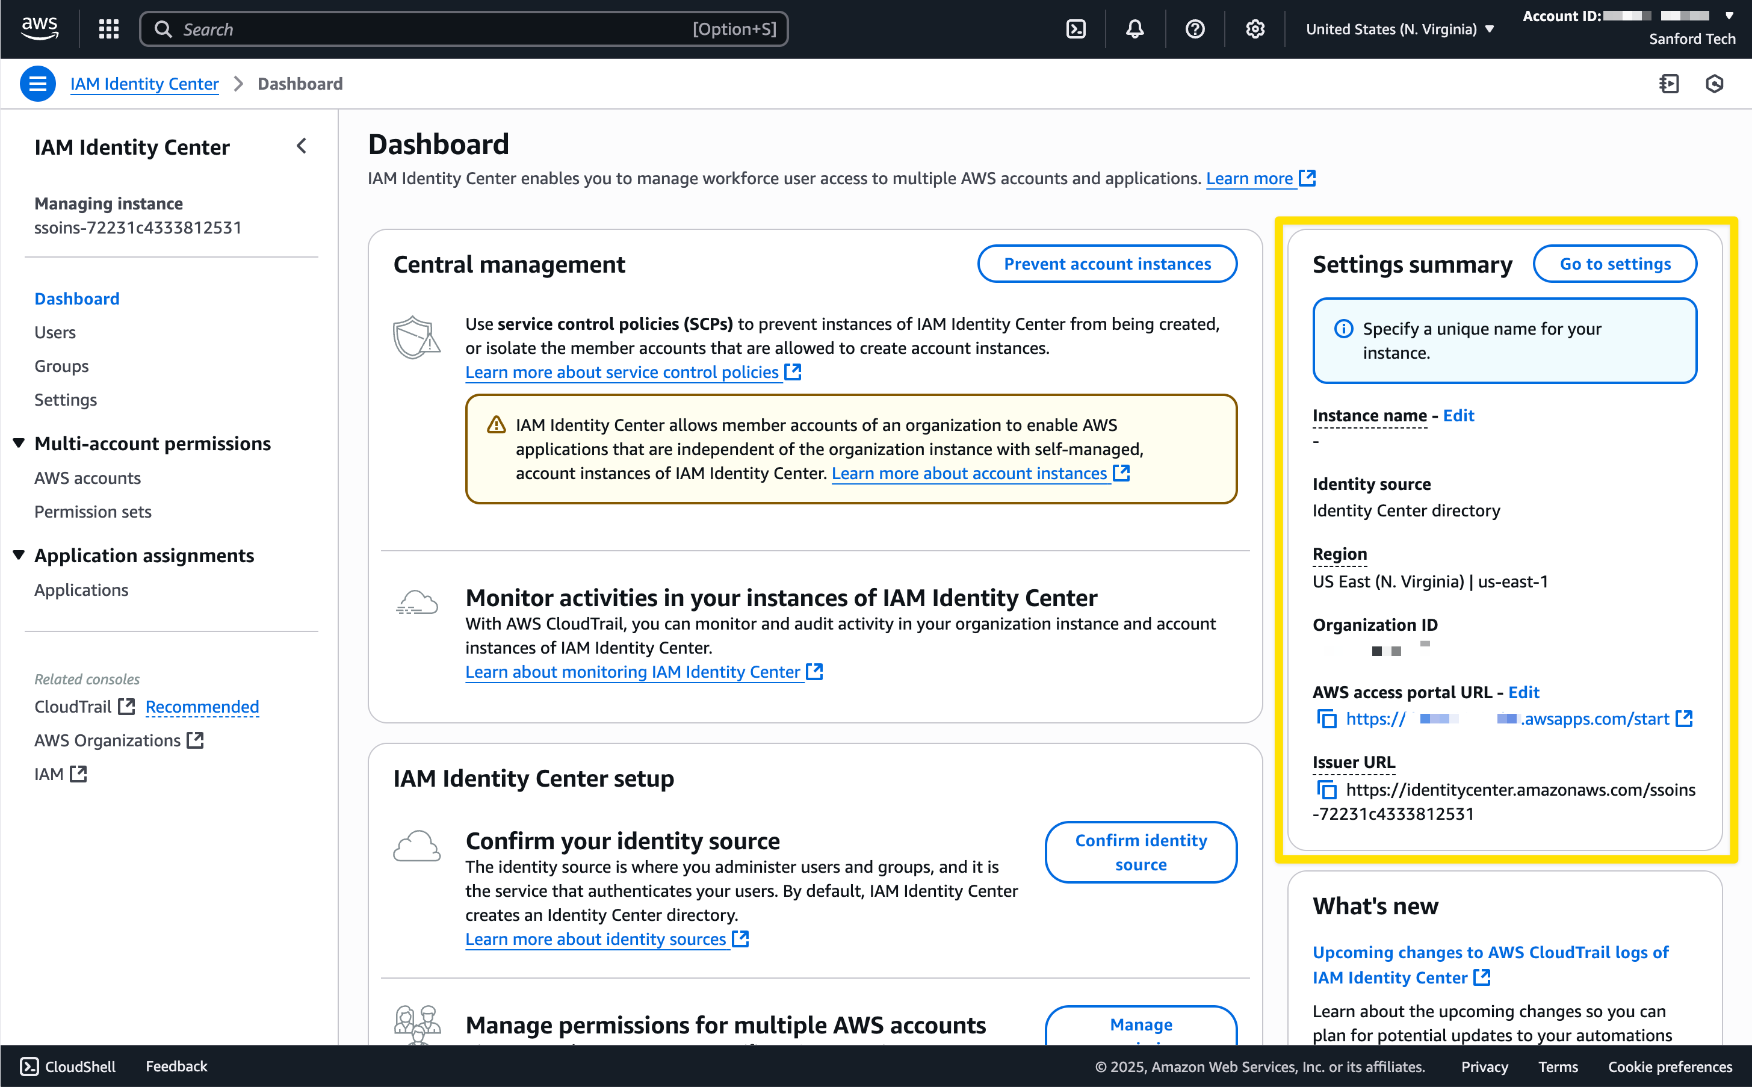
Task: Collapse the IAM Identity Center sidebar
Action: 301,146
